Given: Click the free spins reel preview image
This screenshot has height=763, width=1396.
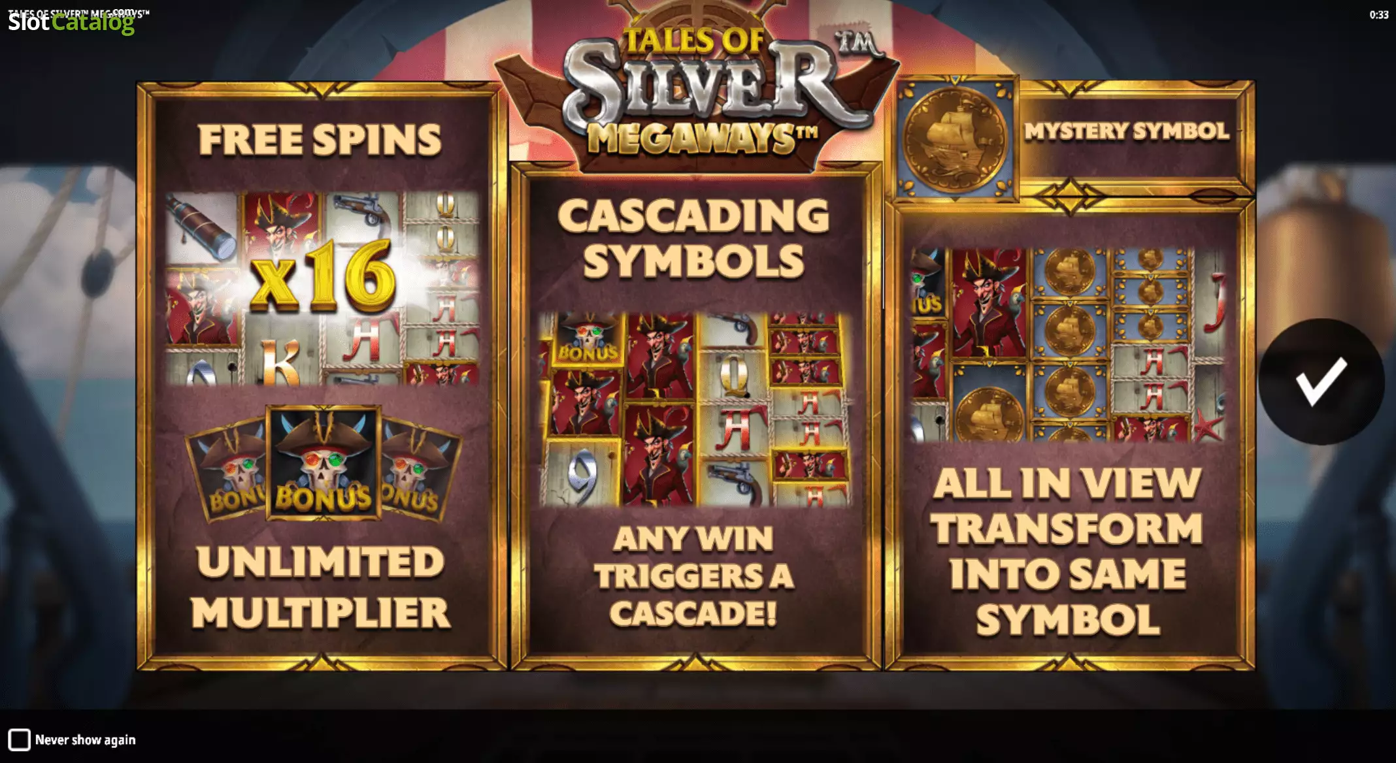Looking at the screenshot, I should [322, 287].
